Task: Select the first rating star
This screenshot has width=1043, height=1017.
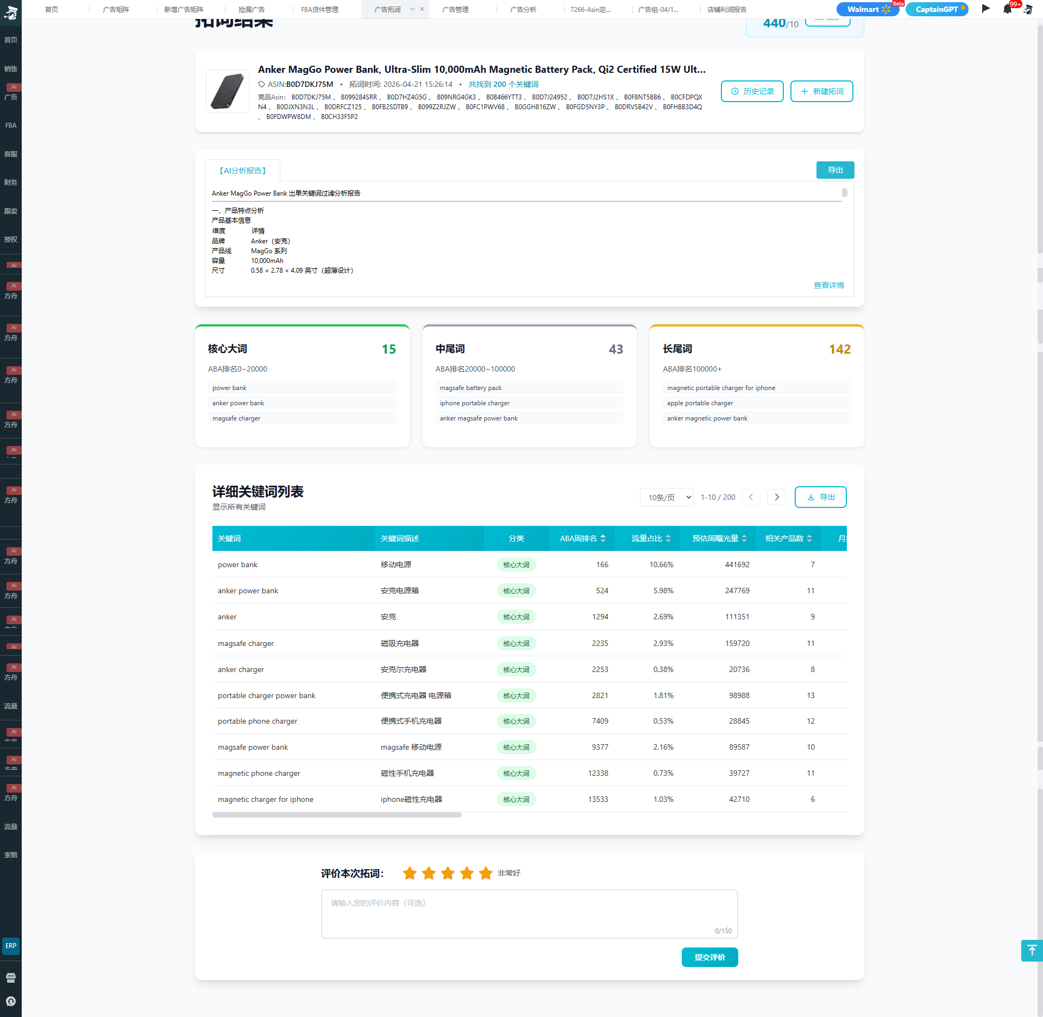Action: click(x=410, y=873)
